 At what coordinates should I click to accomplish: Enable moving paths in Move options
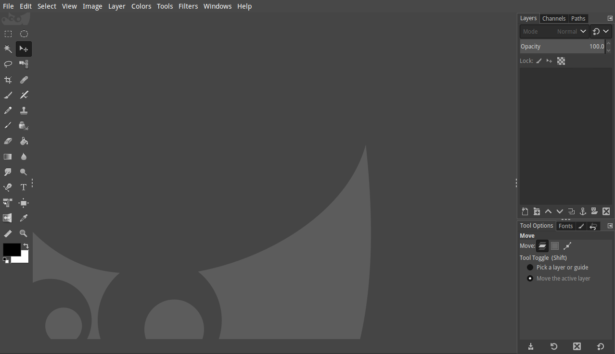(568, 245)
